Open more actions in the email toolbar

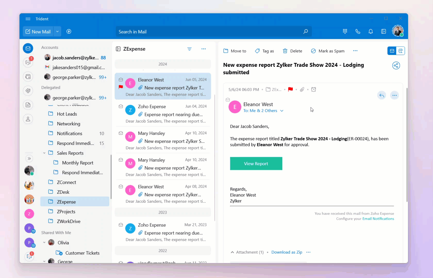pyautogui.click(x=355, y=51)
